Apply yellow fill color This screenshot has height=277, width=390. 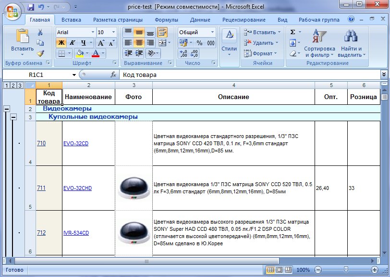click(x=80, y=53)
